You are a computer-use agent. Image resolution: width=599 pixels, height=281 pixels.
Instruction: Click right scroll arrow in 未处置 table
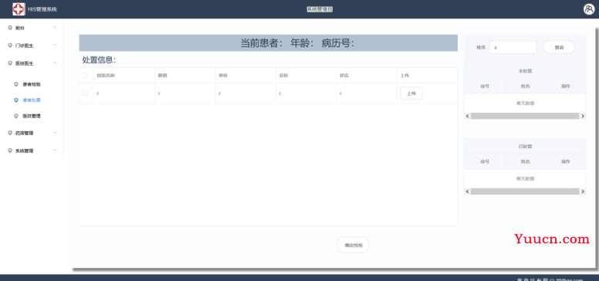583,116
